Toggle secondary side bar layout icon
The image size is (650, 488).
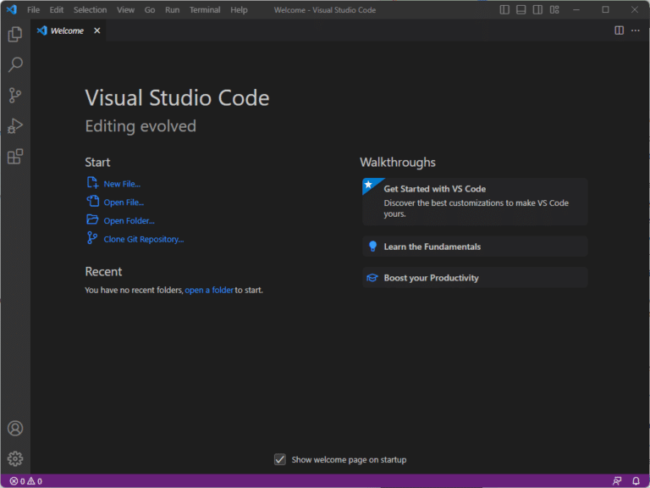click(537, 9)
